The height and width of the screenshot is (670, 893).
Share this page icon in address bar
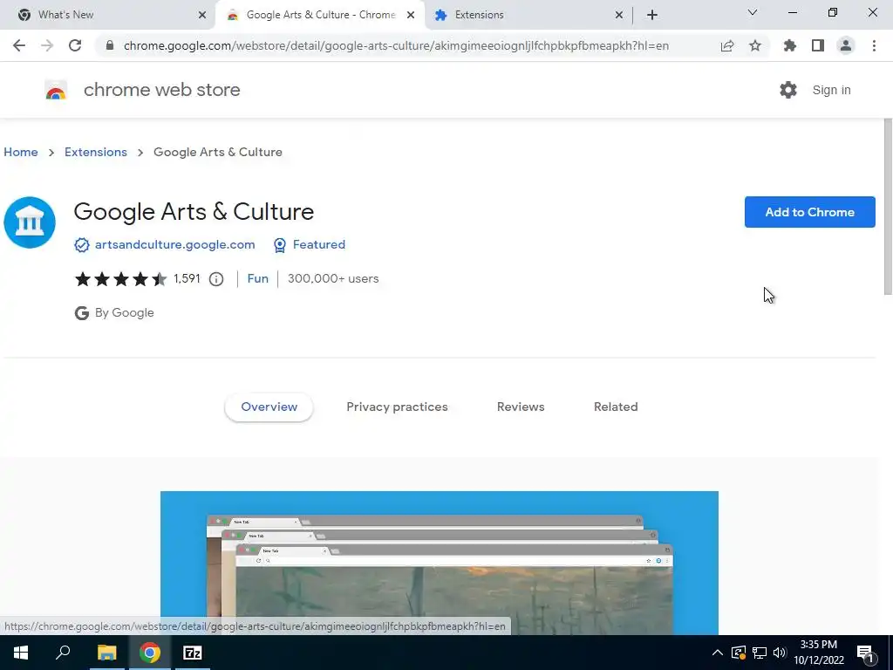726,45
